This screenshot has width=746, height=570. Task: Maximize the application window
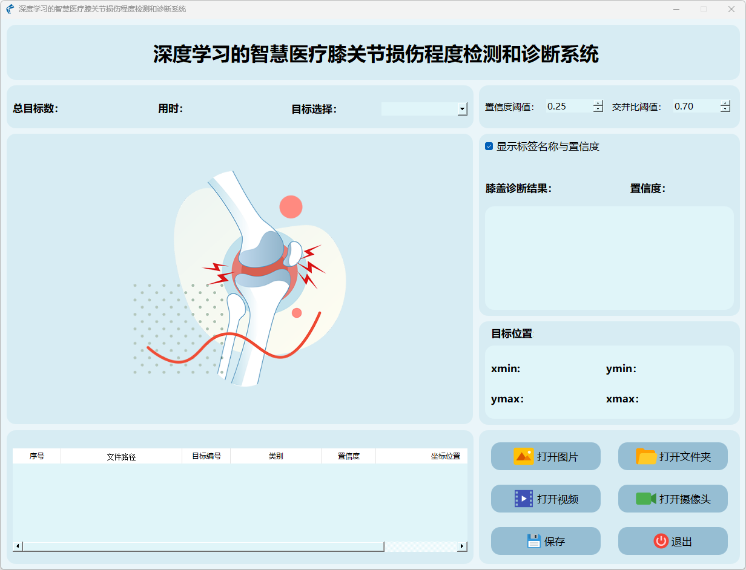coord(703,9)
